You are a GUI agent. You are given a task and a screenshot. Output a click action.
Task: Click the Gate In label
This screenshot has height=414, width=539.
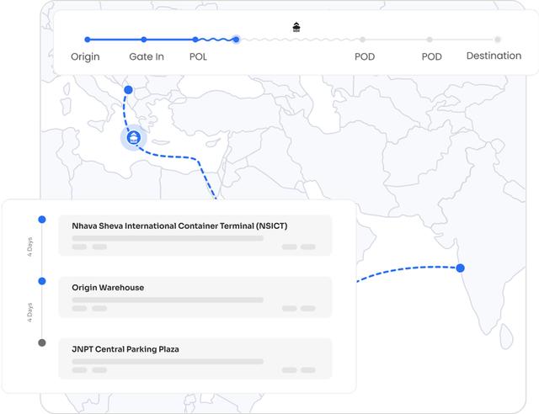point(147,57)
